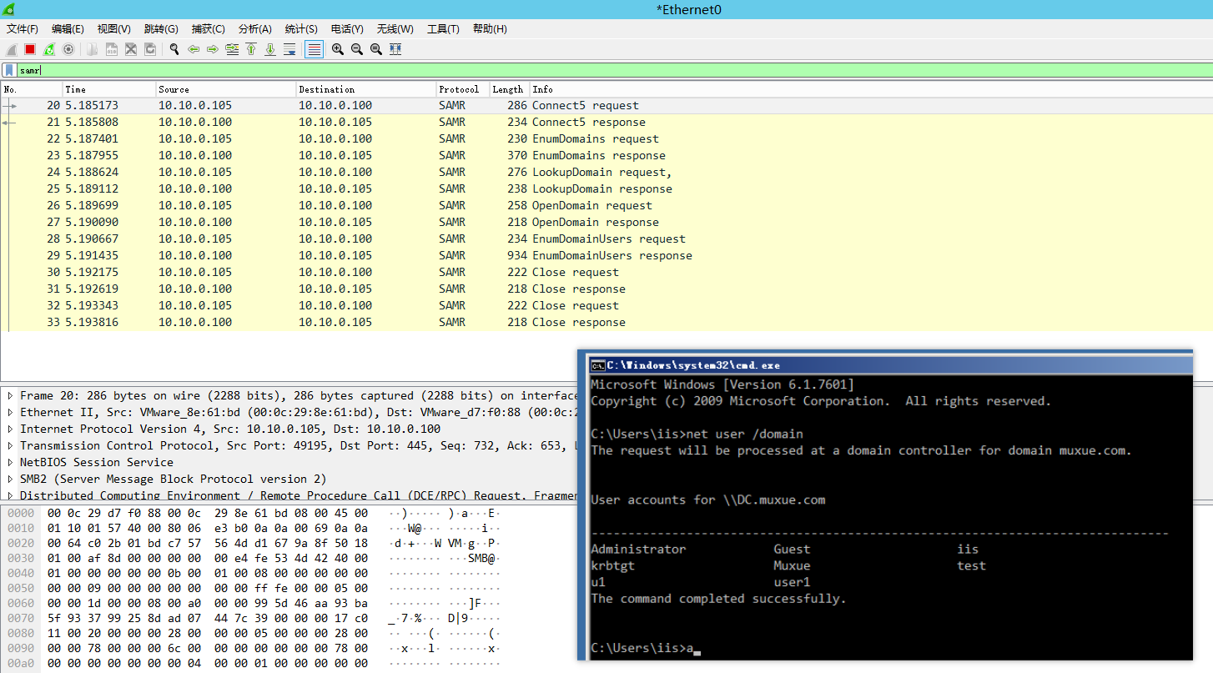Sort packets by the Time column

point(109,89)
